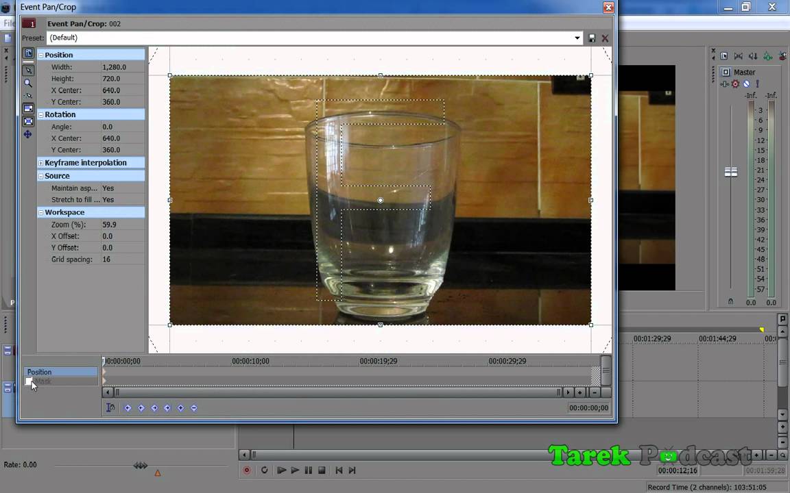Click the Delete Keyframe minus button
The width and height of the screenshot is (790, 493).
pyautogui.click(x=194, y=408)
